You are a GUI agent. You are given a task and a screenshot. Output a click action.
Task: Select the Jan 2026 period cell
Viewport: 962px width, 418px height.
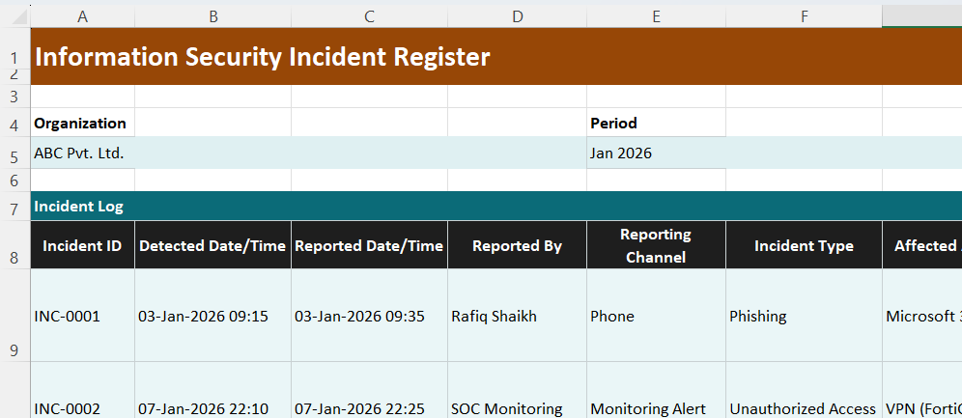tap(656, 153)
